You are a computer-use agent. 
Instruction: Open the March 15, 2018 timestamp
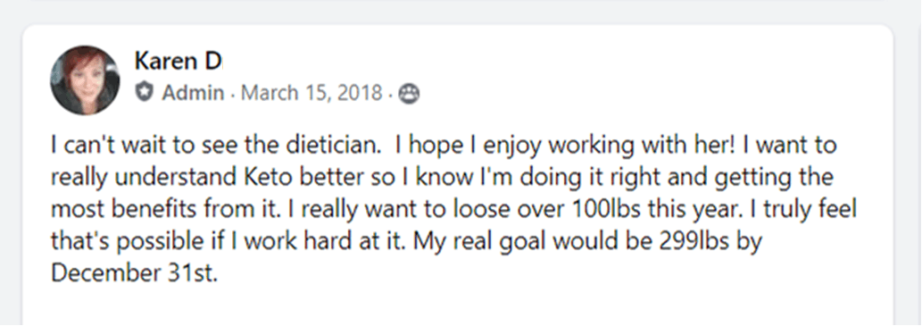311,93
